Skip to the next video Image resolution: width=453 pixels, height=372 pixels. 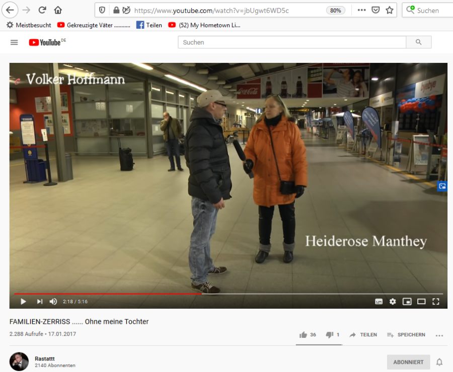click(40, 301)
